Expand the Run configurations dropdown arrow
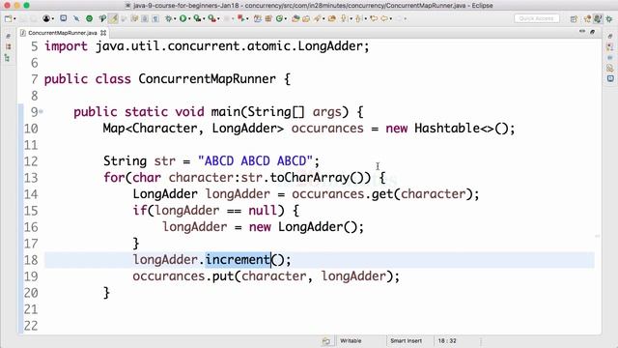The height and width of the screenshot is (348, 618). [x=189, y=18]
